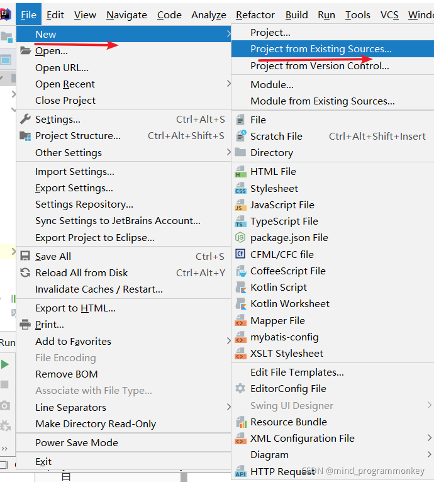Select Project from Existing Sources
Screen dimensions: 434x482
333,48
